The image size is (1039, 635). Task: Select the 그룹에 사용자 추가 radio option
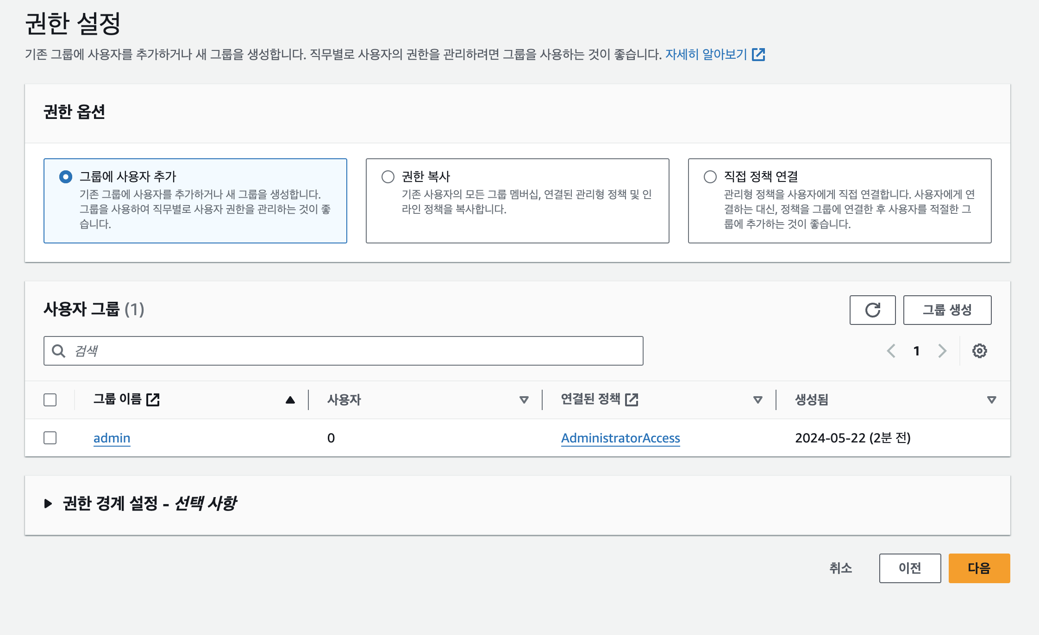point(66,177)
